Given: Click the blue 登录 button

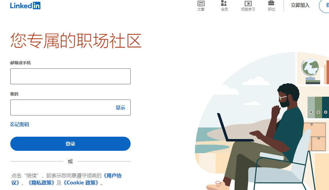Looking at the screenshot, I should click(x=70, y=144).
